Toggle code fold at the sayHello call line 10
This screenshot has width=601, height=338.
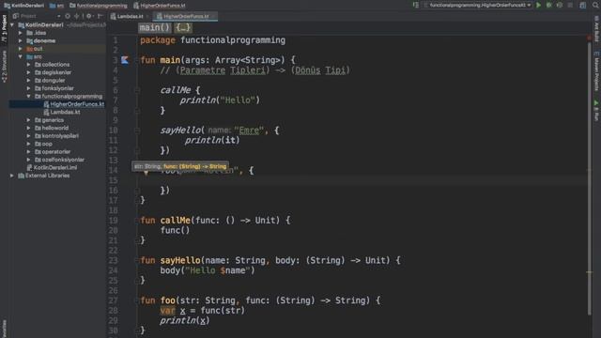pyautogui.click(x=137, y=131)
